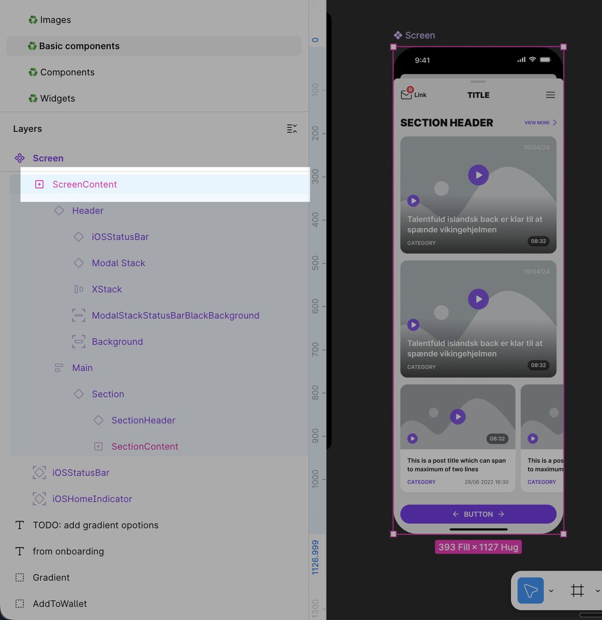This screenshot has height=620, width=602.
Task: Click the Modal Stack diamond icon
Action: [79, 263]
